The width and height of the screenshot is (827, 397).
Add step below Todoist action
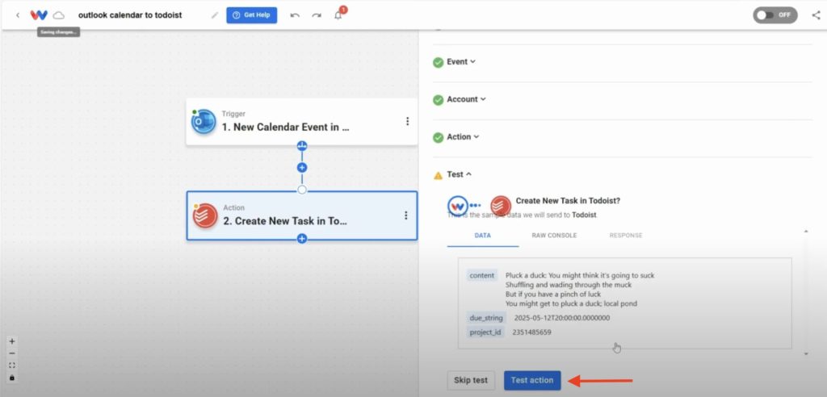(x=302, y=239)
